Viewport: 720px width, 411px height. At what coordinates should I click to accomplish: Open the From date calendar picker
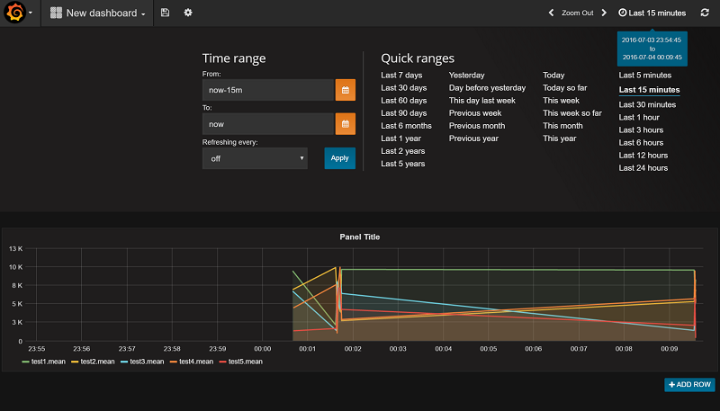click(x=346, y=90)
